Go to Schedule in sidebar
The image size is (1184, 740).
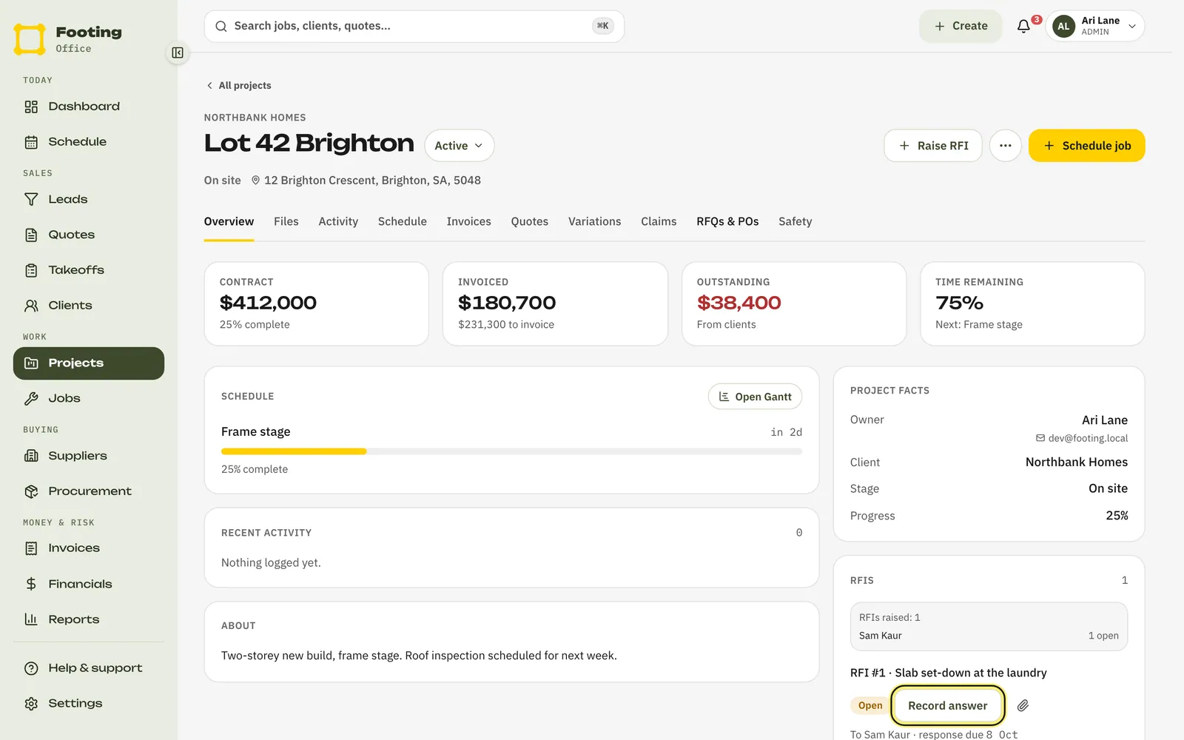point(89,142)
